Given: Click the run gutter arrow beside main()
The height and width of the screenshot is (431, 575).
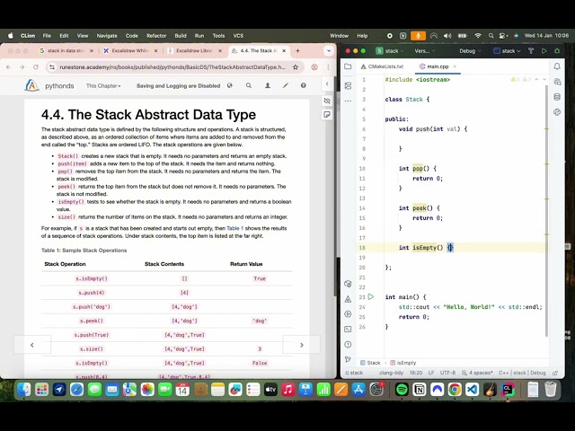Looking at the screenshot, I should coord(371,296).
